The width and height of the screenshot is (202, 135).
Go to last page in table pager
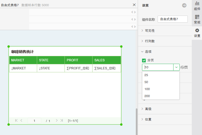[x=62, y=121]
